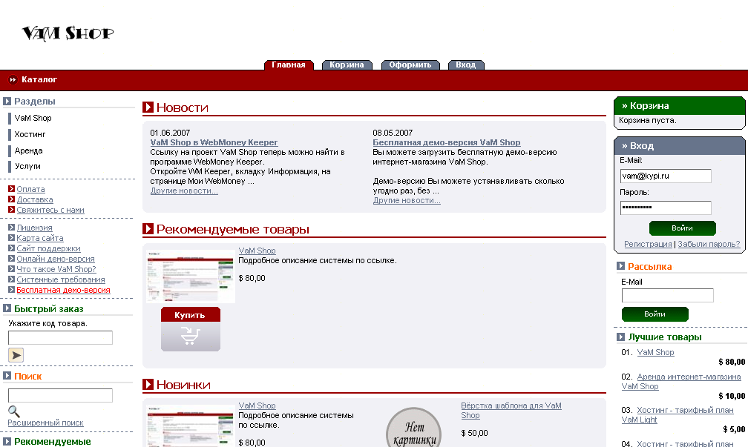Viewport: 748px width, 447px height.
Task: Click the bullet icon beside Лицензия
Action: (11, 228)
